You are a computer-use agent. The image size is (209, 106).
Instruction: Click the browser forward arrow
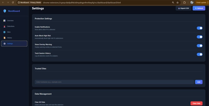click(x=8, y=3)
